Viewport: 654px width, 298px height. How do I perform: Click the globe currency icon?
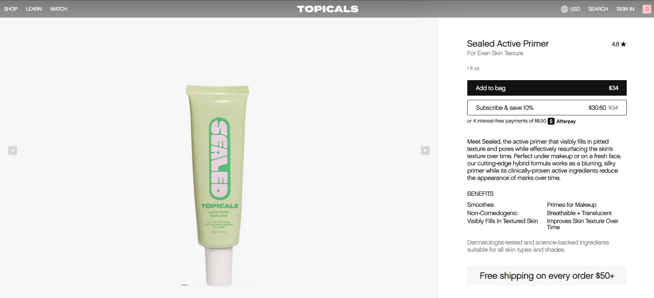[x=564, y=9]
